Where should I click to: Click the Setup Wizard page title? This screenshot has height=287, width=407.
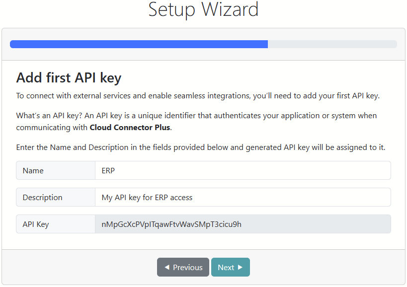[x=203, y=9]
